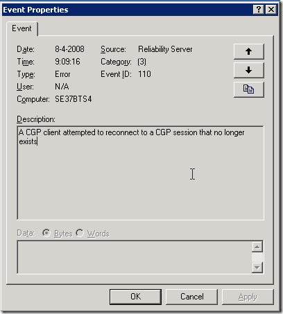Image resolution: width=283 pixels, height=314 pixels.
Task: Select the Bytes radio button
Action: tap(46, 233)
